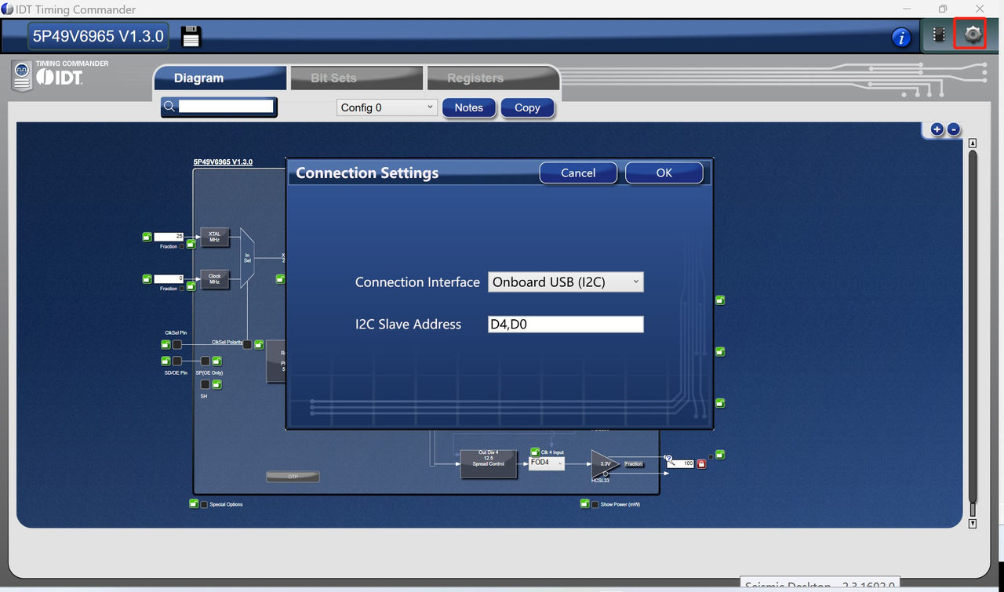Toggle lock left of XTAL frequency field

[147, 236]
